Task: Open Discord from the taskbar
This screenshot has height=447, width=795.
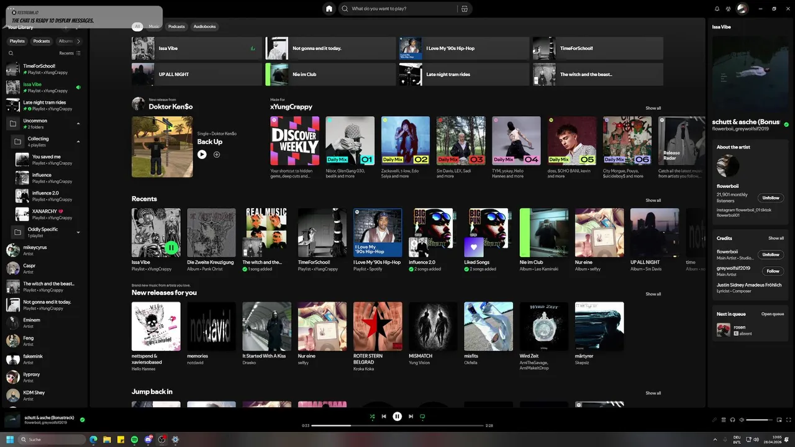Action: (x=148, y=440)
